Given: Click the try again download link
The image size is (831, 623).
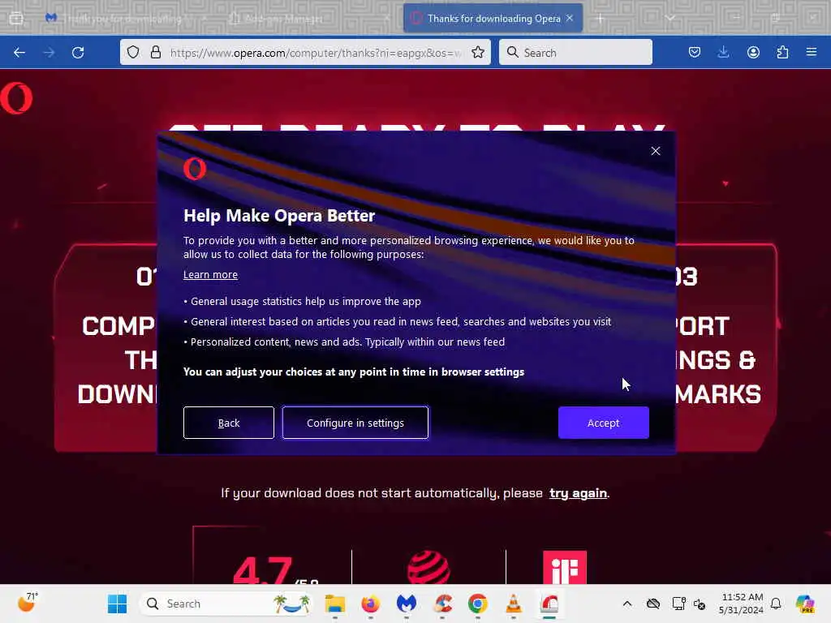Looking at the screenshot, I should [578, 493].
